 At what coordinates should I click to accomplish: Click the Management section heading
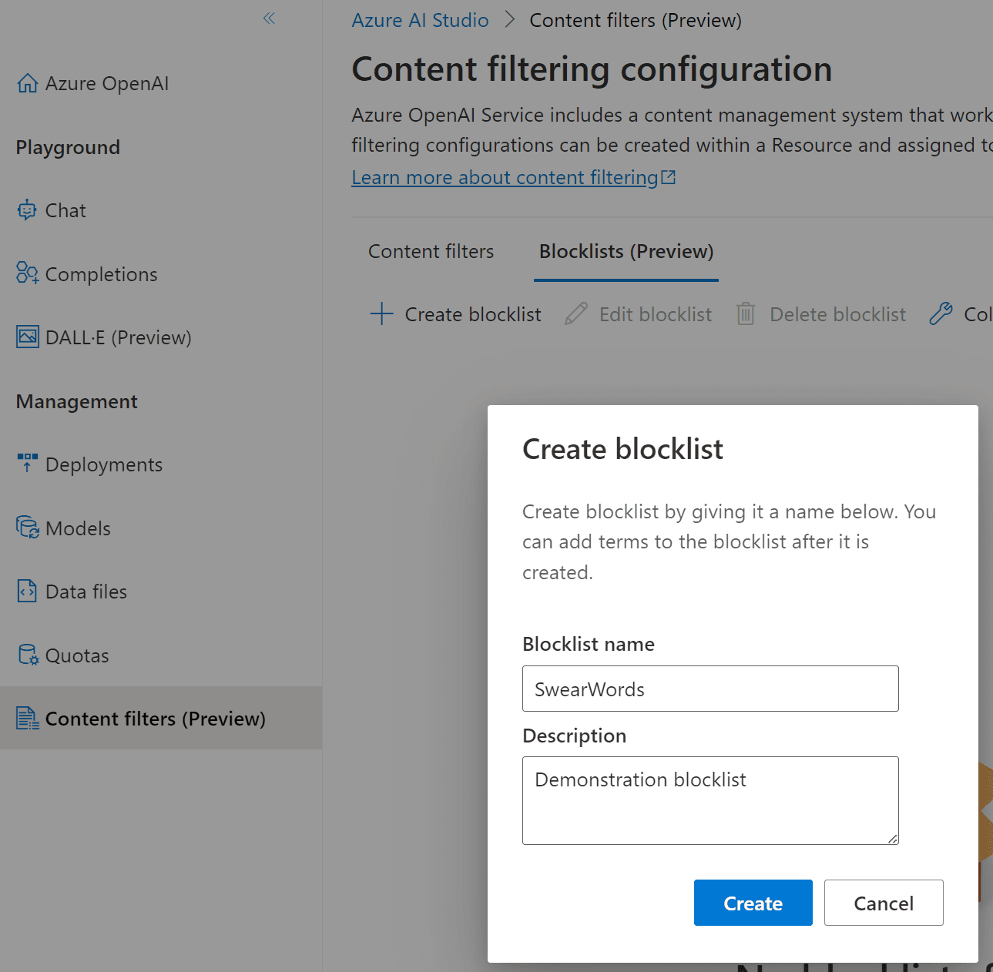pyautogui.click(x=77, y=401)
